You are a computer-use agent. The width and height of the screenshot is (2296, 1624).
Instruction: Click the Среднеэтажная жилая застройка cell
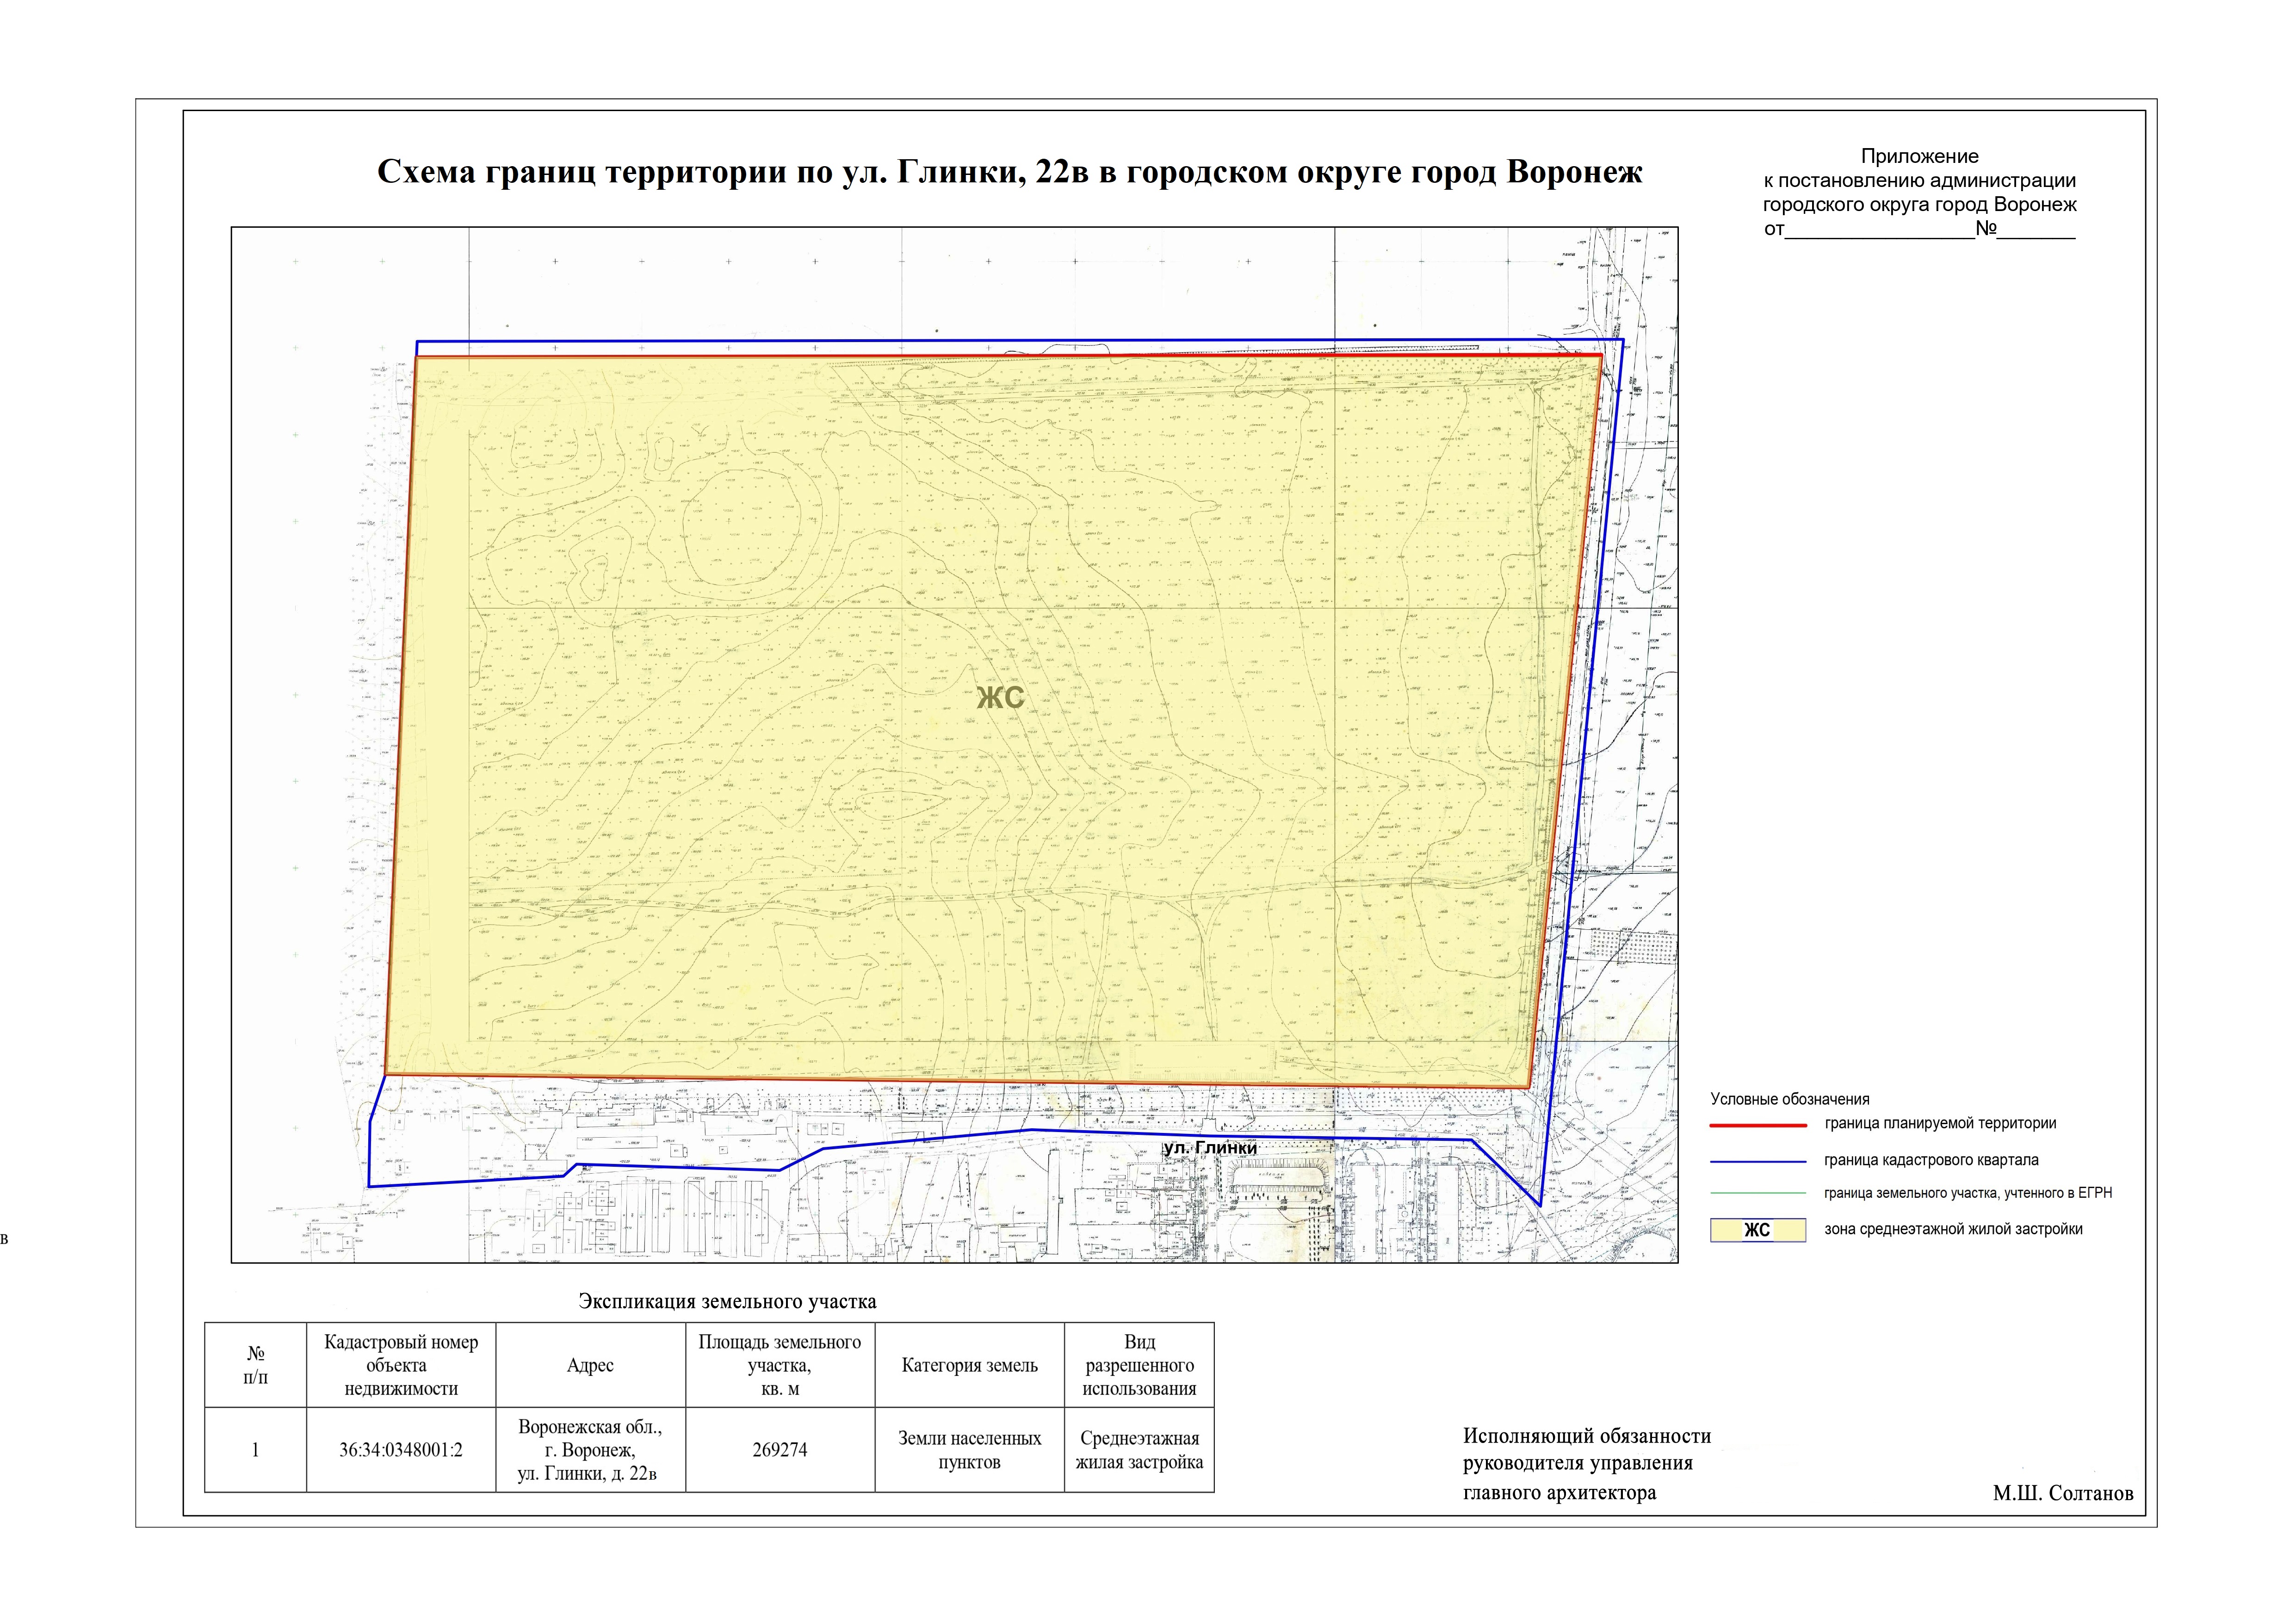[x=1139, y=1450]
